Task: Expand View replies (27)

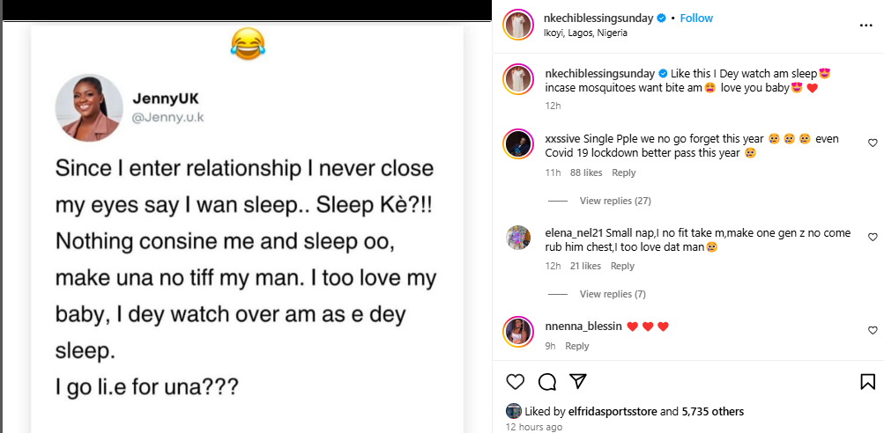Action: 614,201
